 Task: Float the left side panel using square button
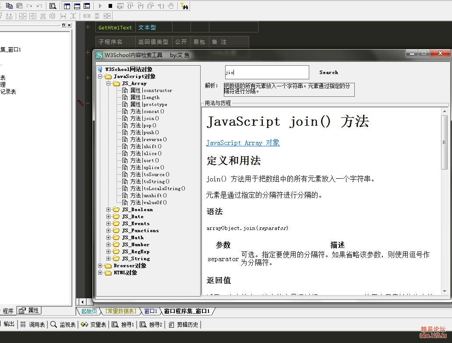[x=64, y=25]
